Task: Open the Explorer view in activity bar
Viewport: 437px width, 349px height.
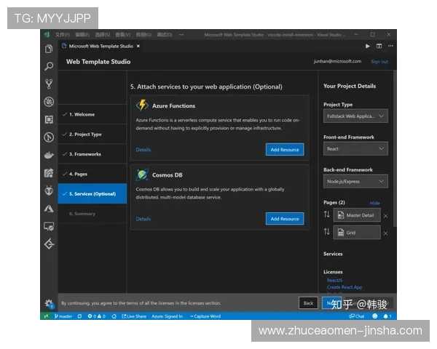Action: (49, 49)
